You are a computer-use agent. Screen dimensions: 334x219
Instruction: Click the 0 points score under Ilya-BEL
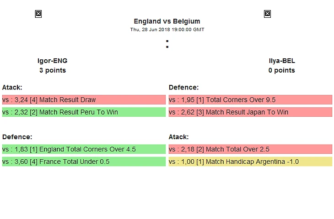click(x=282, y=70)
